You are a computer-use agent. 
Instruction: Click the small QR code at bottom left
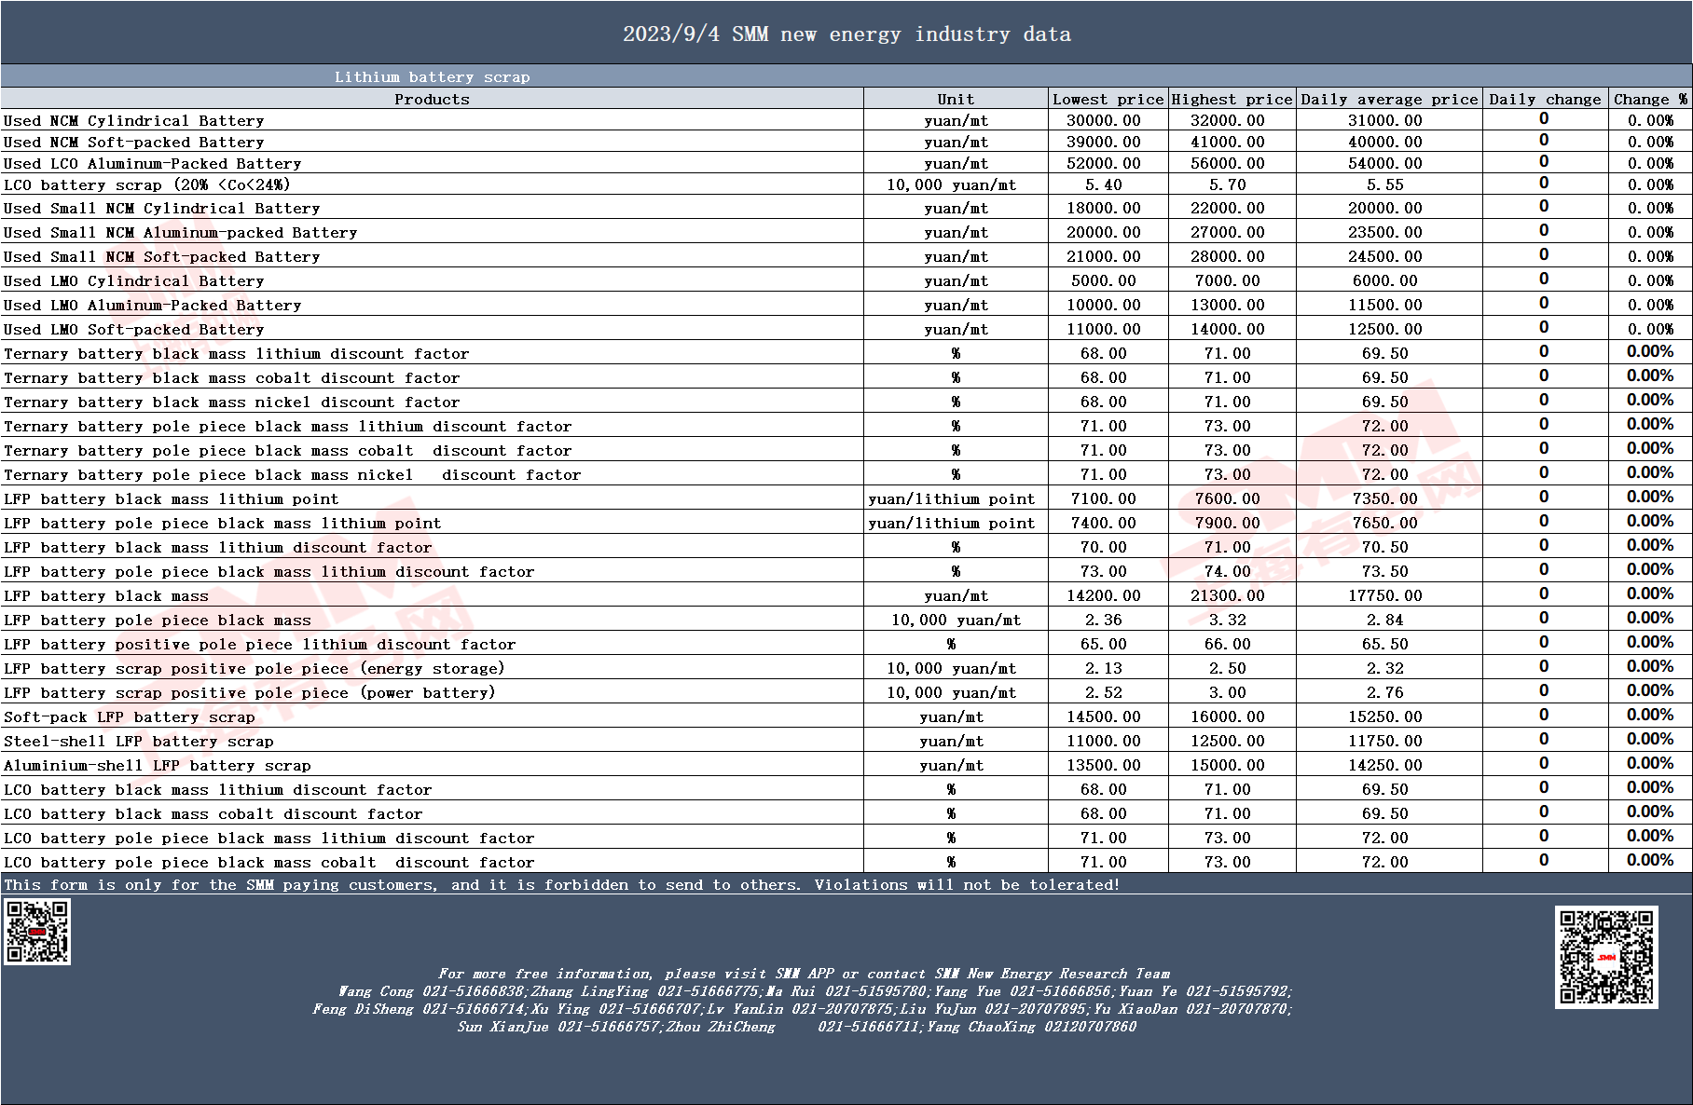coord(37,931)
